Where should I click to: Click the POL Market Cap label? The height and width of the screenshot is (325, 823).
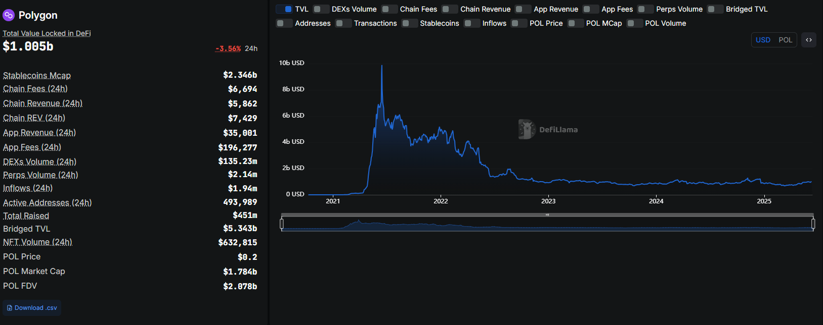34,272
